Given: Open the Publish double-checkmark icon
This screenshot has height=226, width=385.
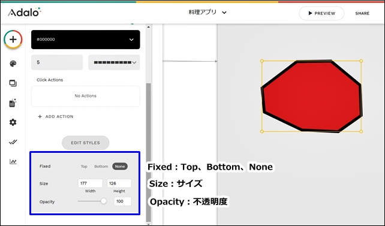Looking at the screenshot, I should tap(13, 142).
